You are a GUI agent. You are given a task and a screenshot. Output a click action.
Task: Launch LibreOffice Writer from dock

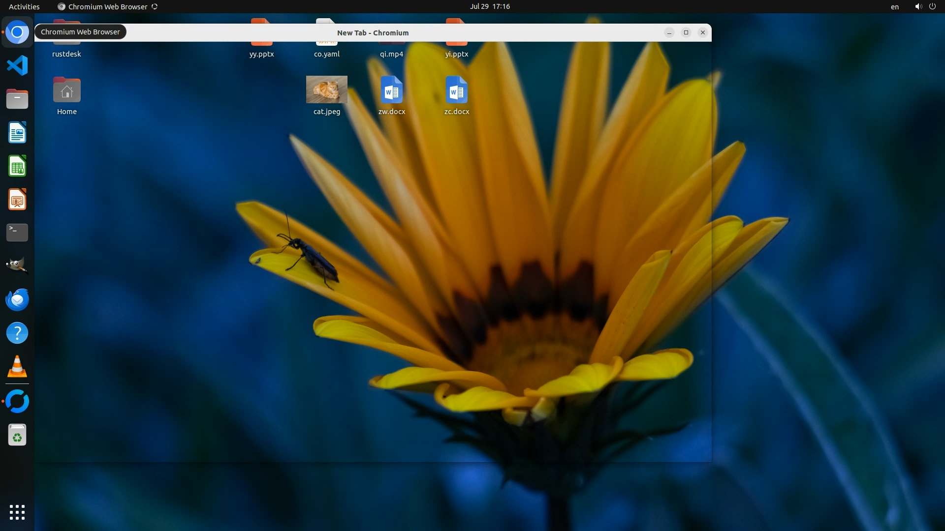tap(17, 133)
